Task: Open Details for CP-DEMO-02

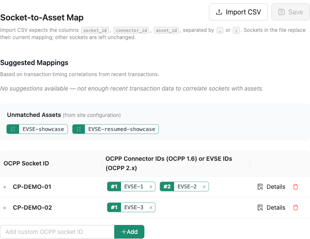Action: pyautogui.click(x=271, y=208)
